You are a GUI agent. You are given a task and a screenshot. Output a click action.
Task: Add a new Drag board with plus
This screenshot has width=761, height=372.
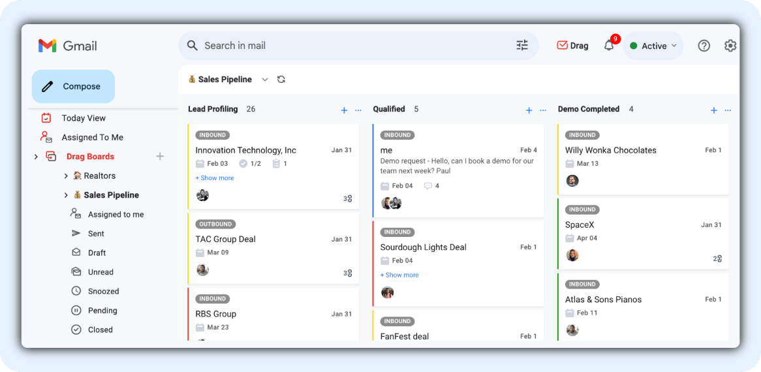(160, 157)
